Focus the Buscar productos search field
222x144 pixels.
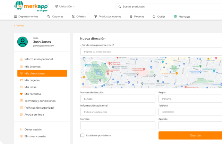[169, 7]
